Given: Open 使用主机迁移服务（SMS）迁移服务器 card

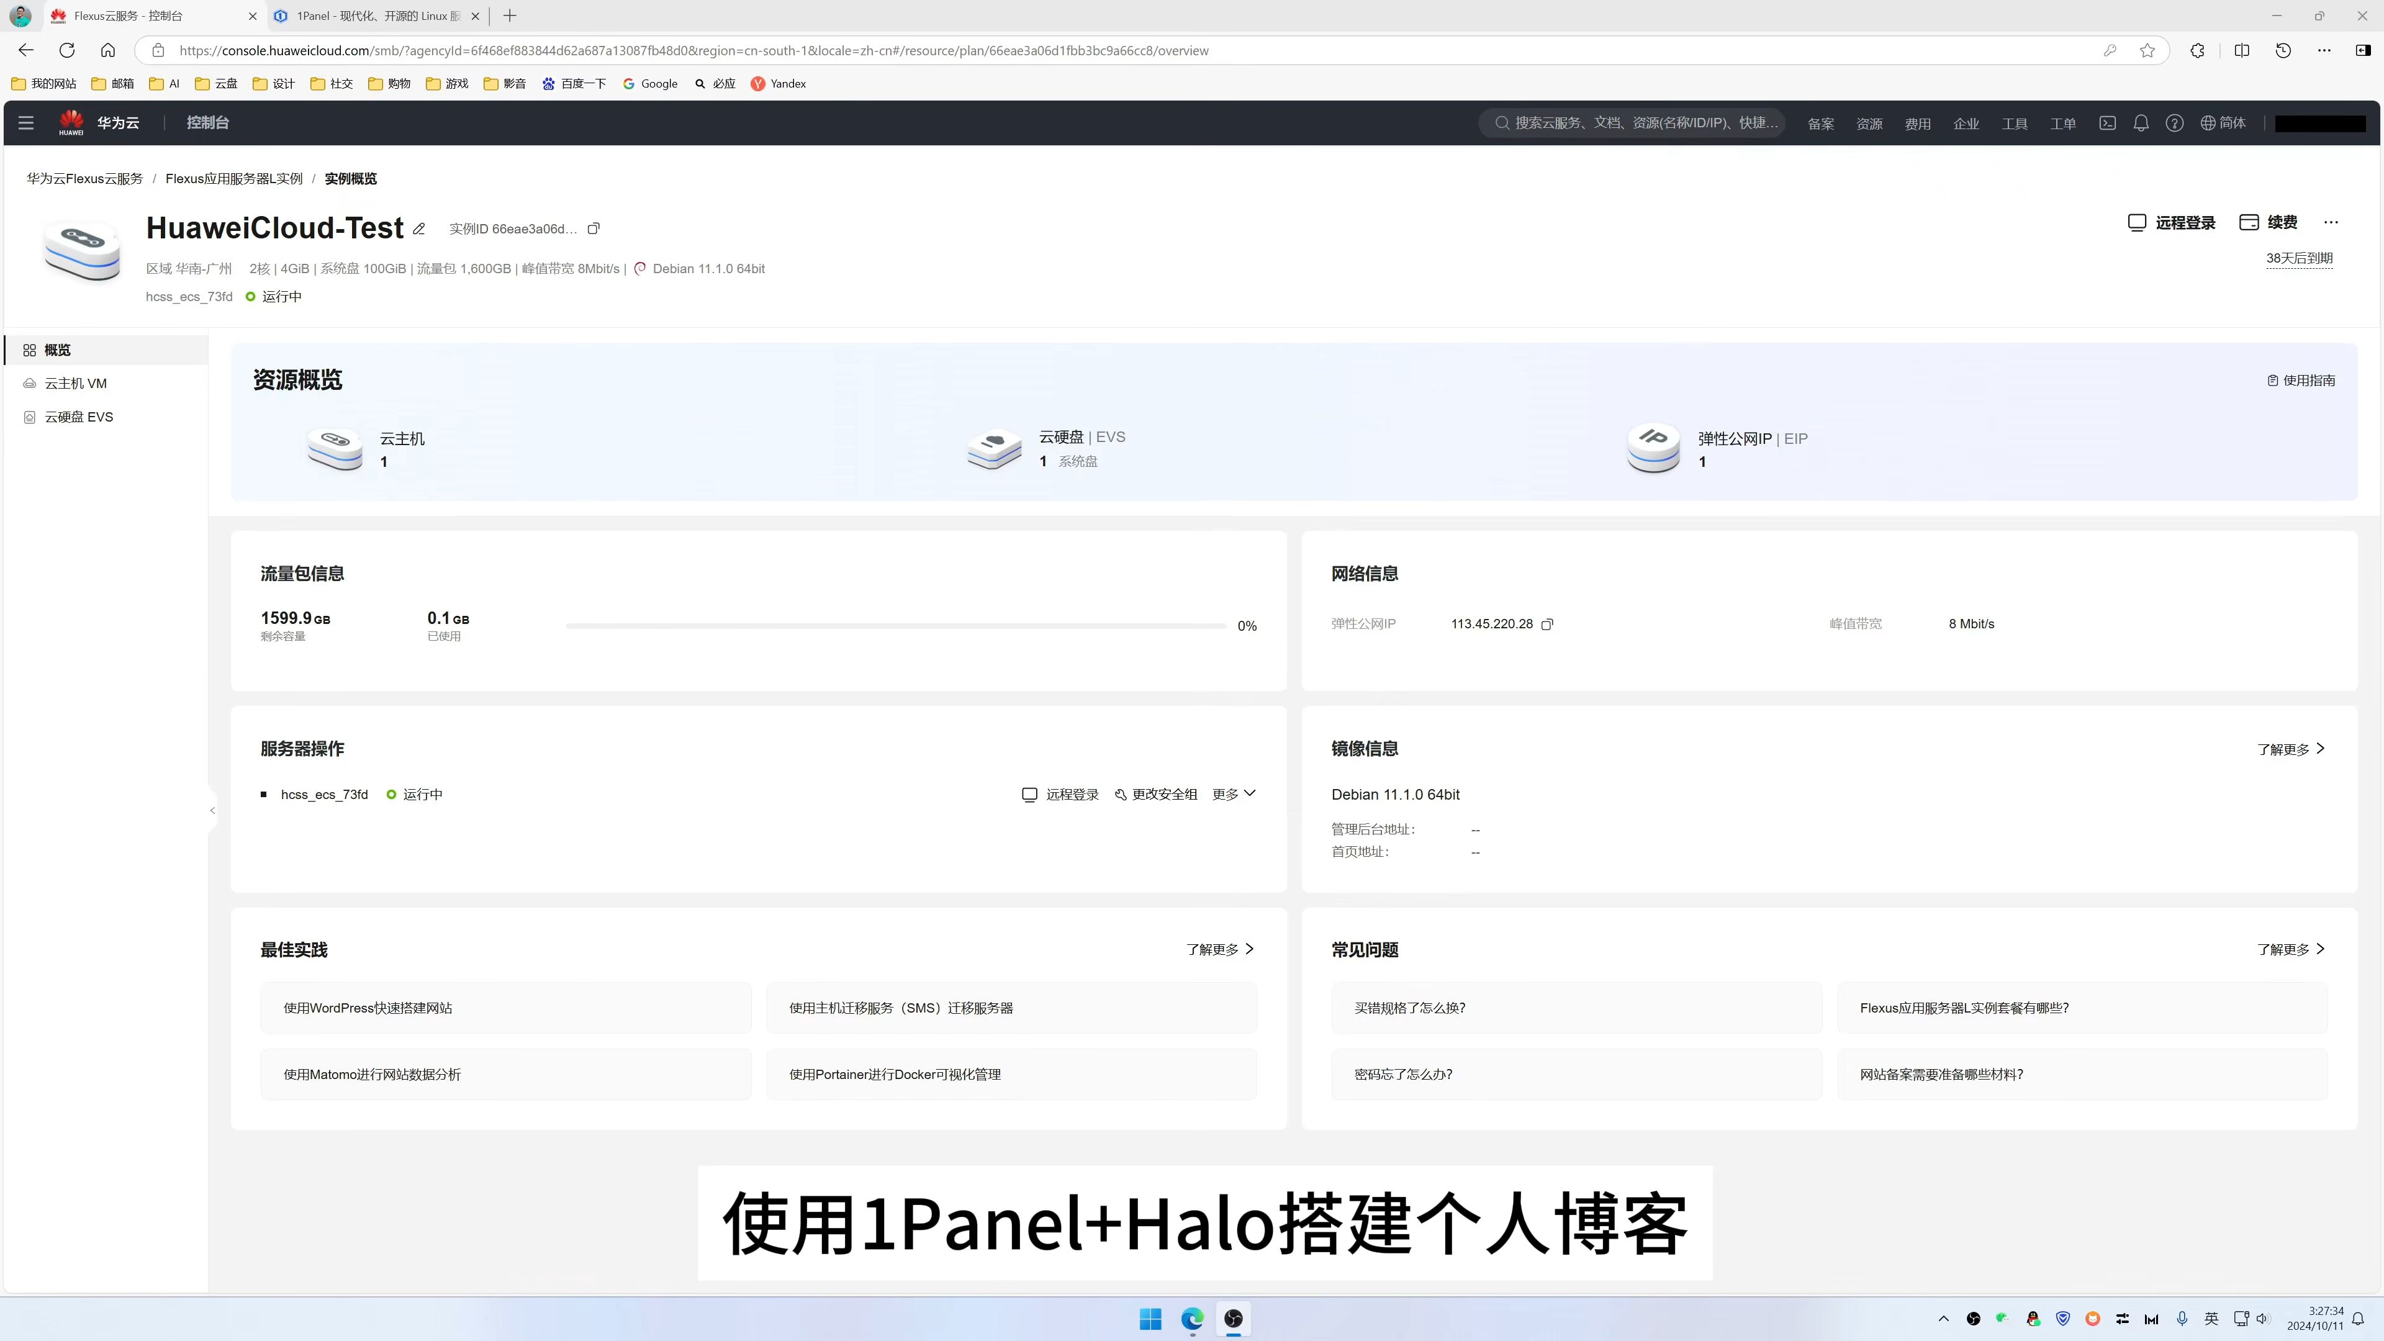Looking at the screenshot, I should [x=1011, y=1008].
